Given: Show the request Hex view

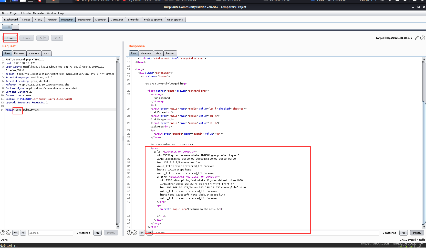Looking at the screenshot, I should point(46,53).
